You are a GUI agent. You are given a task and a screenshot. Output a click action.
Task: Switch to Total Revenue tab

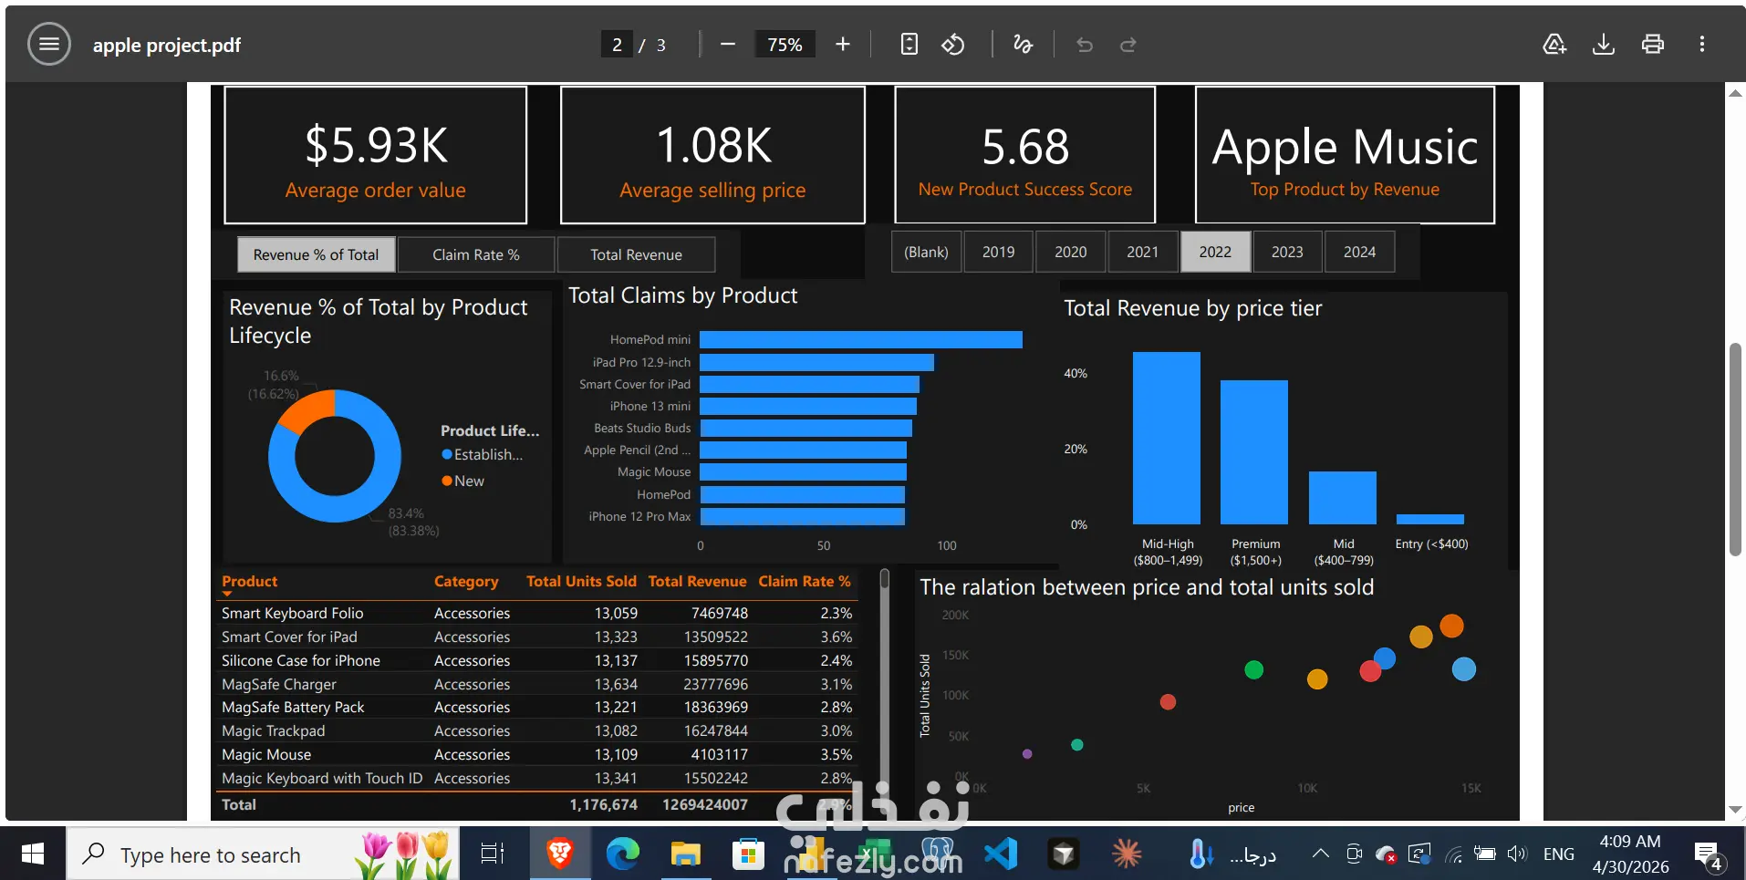[x=636, y=254]
